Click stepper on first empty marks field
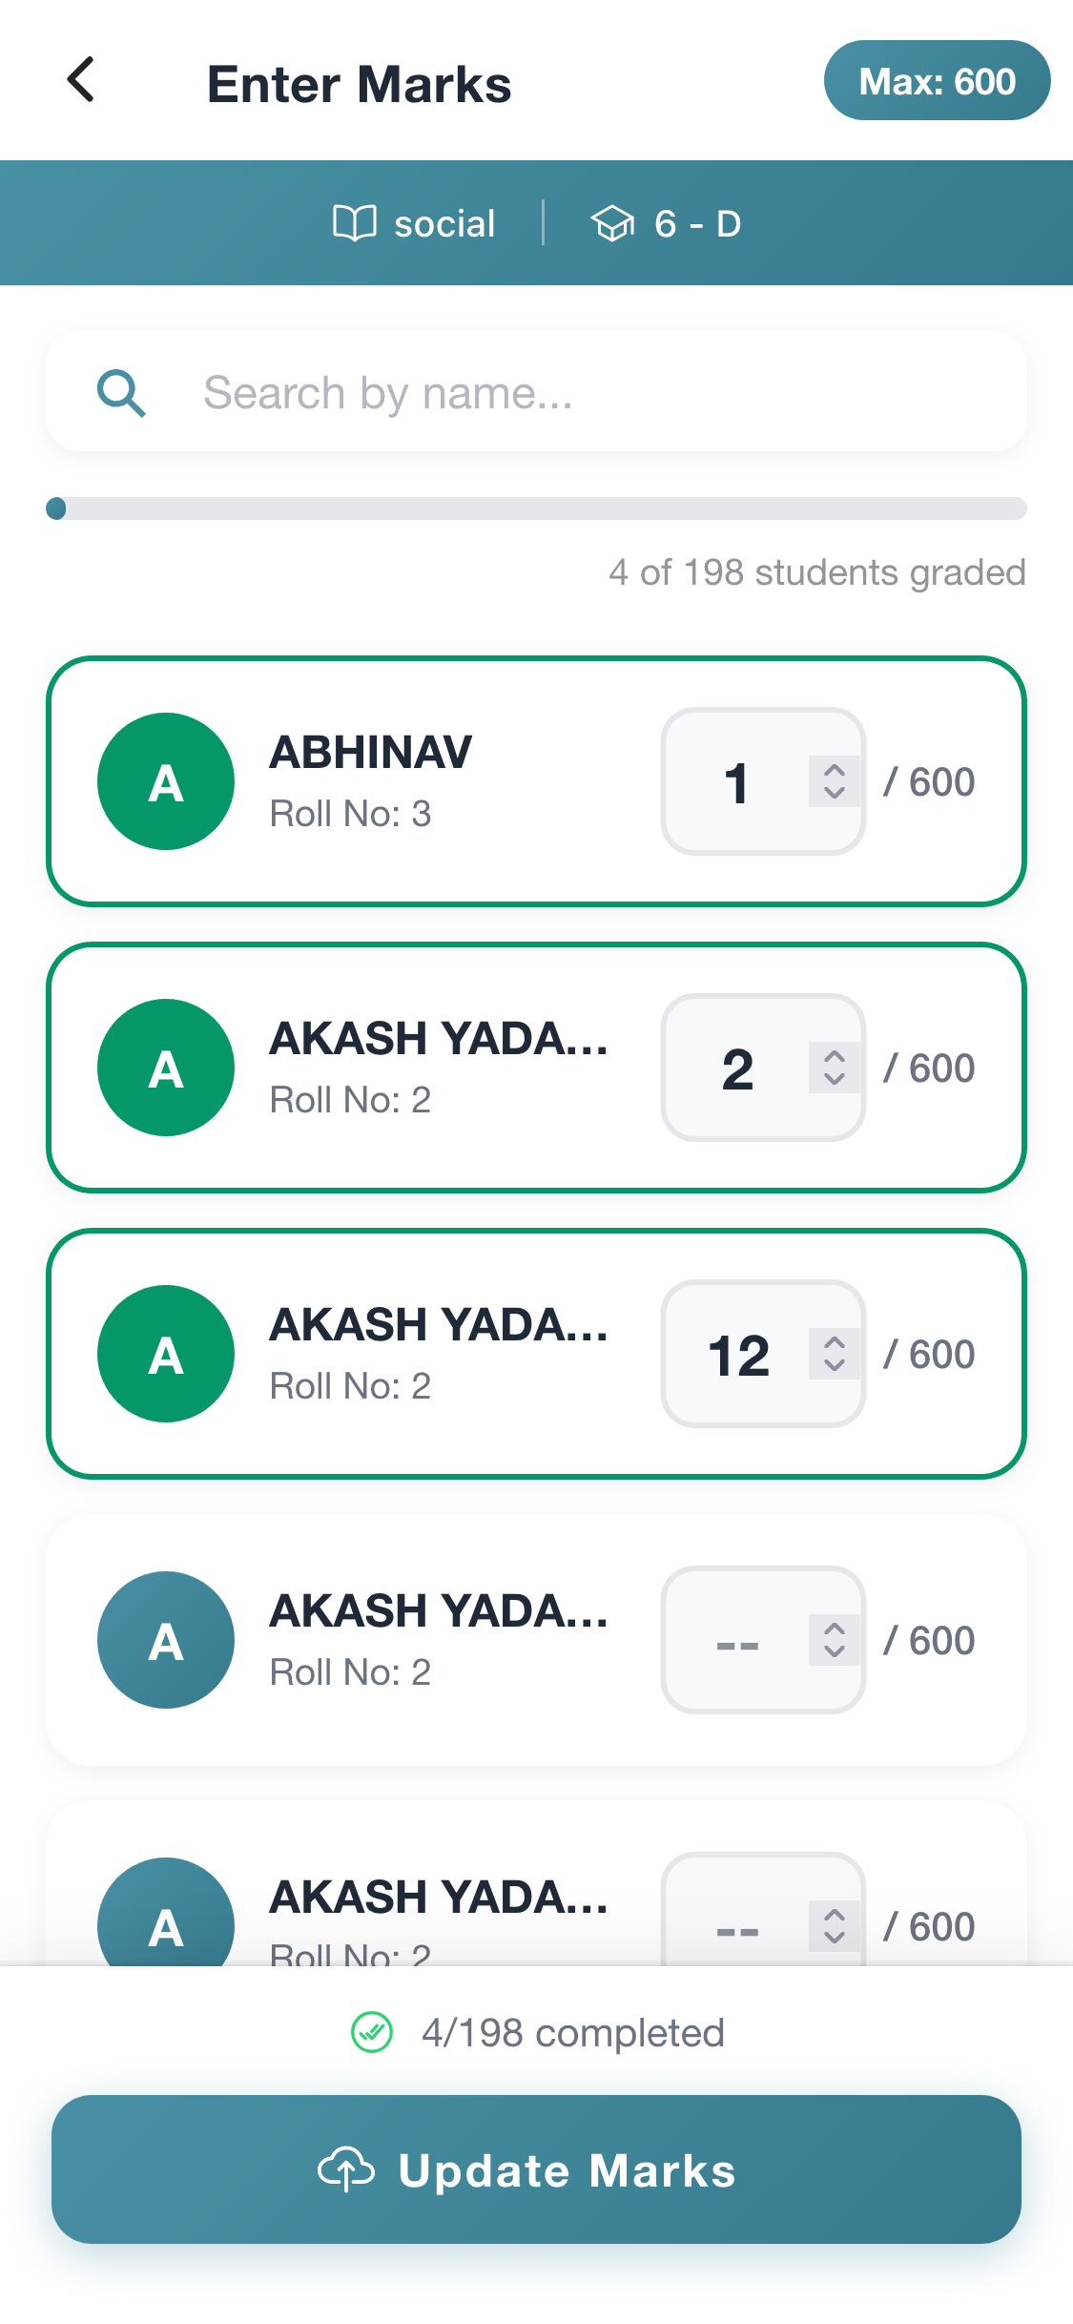 click(x=834, y=1640)
